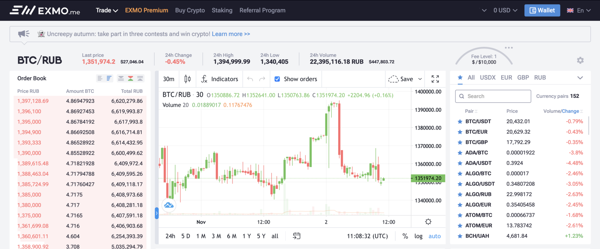This screenshot has height=249, width=600.
Task: Redo the chart action
Action: pos(262,79)
